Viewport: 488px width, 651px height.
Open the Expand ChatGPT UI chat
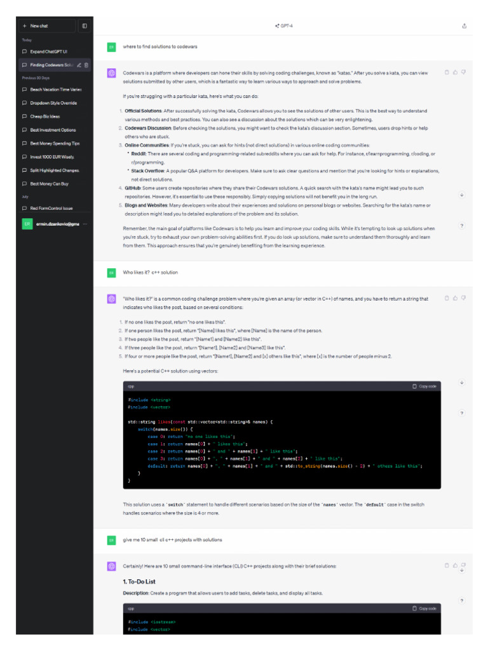point(55,51)
